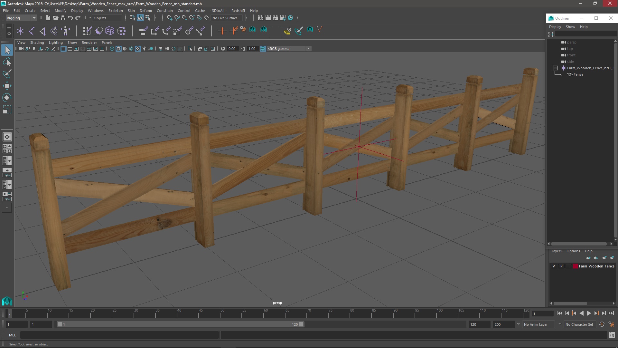Open the Rigging menu set dropdown
The image size is (618, 348).
click(x=21, y=18)
